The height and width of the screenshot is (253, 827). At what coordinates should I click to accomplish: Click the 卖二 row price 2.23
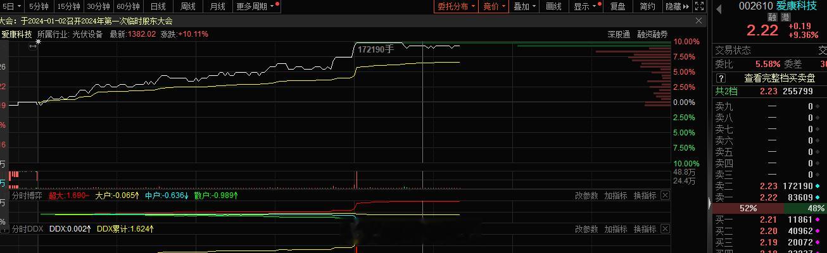[768, 186]
